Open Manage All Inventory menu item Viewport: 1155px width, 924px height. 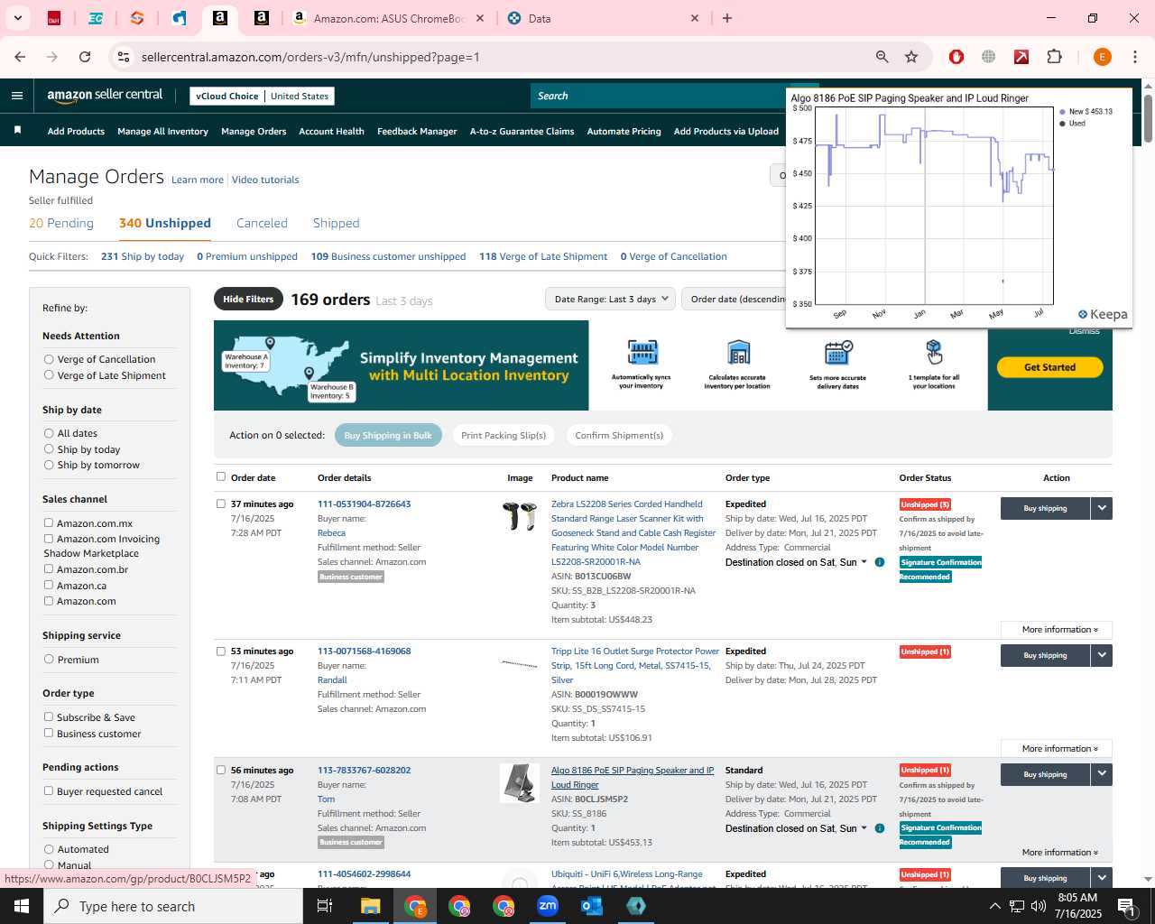click(162, 131)
